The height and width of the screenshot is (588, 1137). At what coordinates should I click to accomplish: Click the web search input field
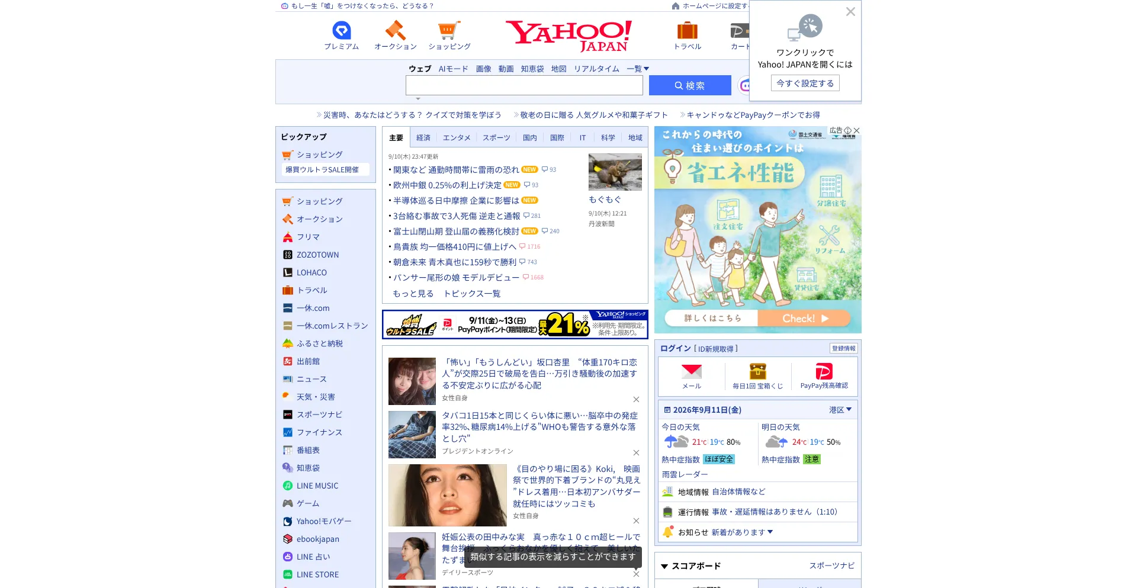[x=524, y=85]
